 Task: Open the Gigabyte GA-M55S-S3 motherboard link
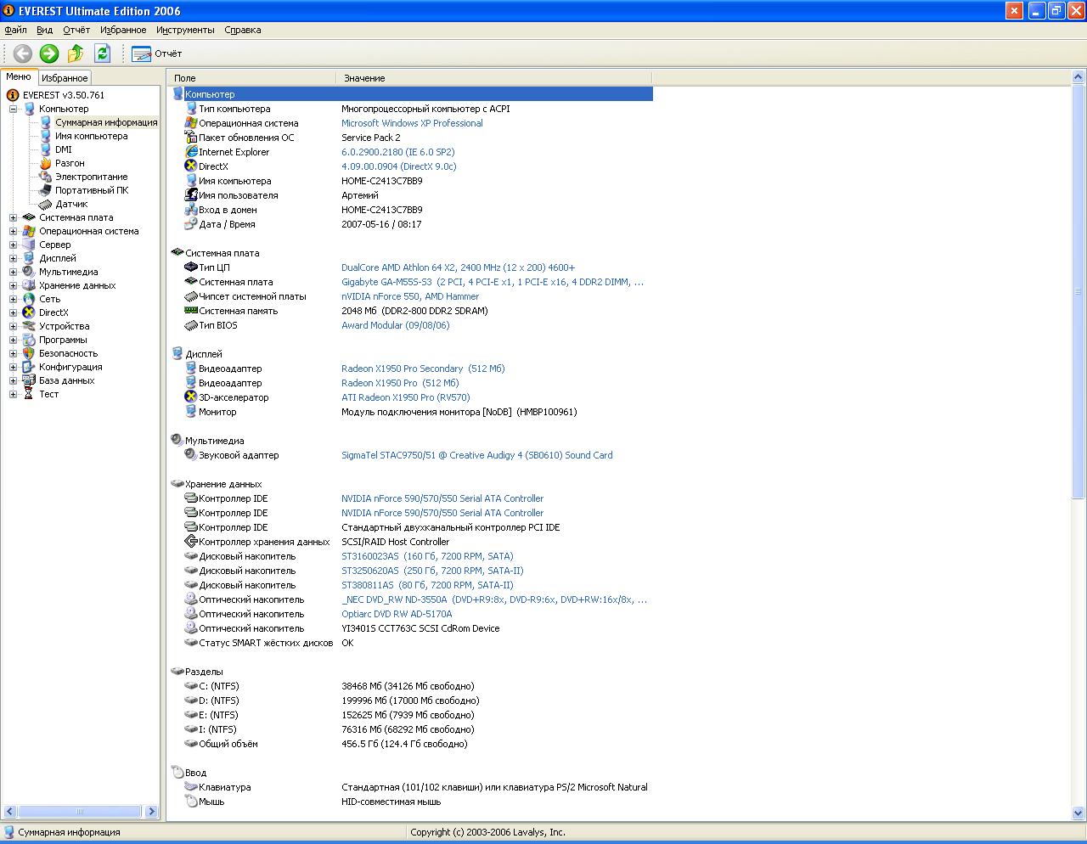point(493,282)
